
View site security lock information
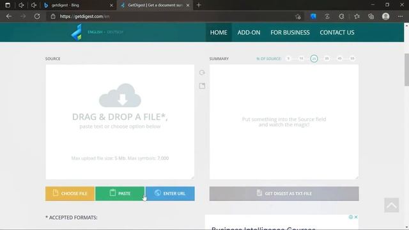(53, 17)
